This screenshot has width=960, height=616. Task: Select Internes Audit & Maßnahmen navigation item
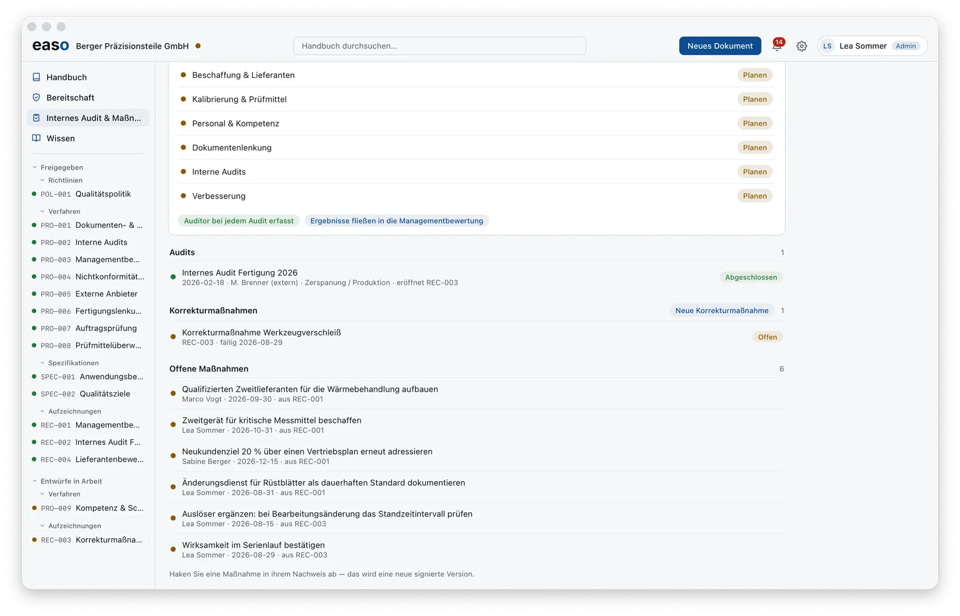point(88,118)
